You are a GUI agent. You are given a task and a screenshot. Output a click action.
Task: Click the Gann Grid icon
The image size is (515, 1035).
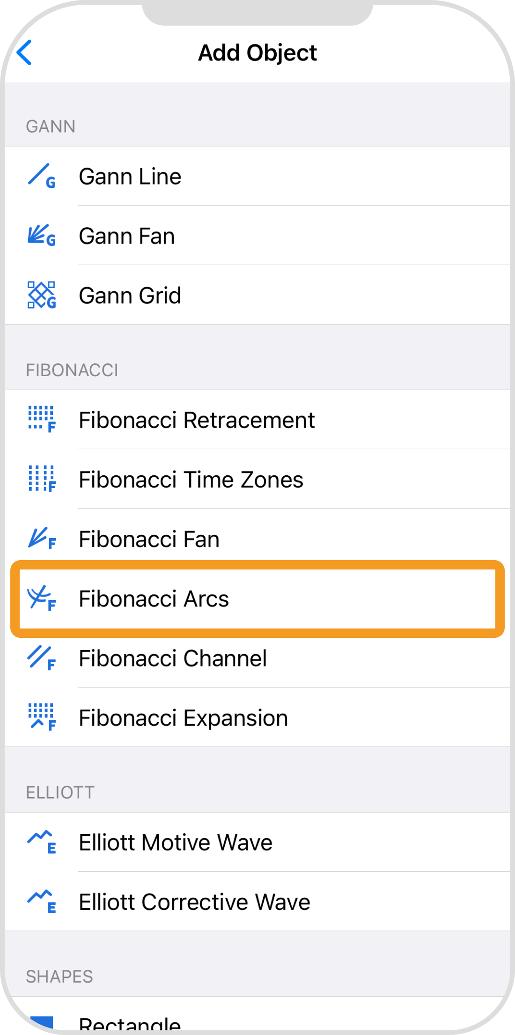(41, 295)
